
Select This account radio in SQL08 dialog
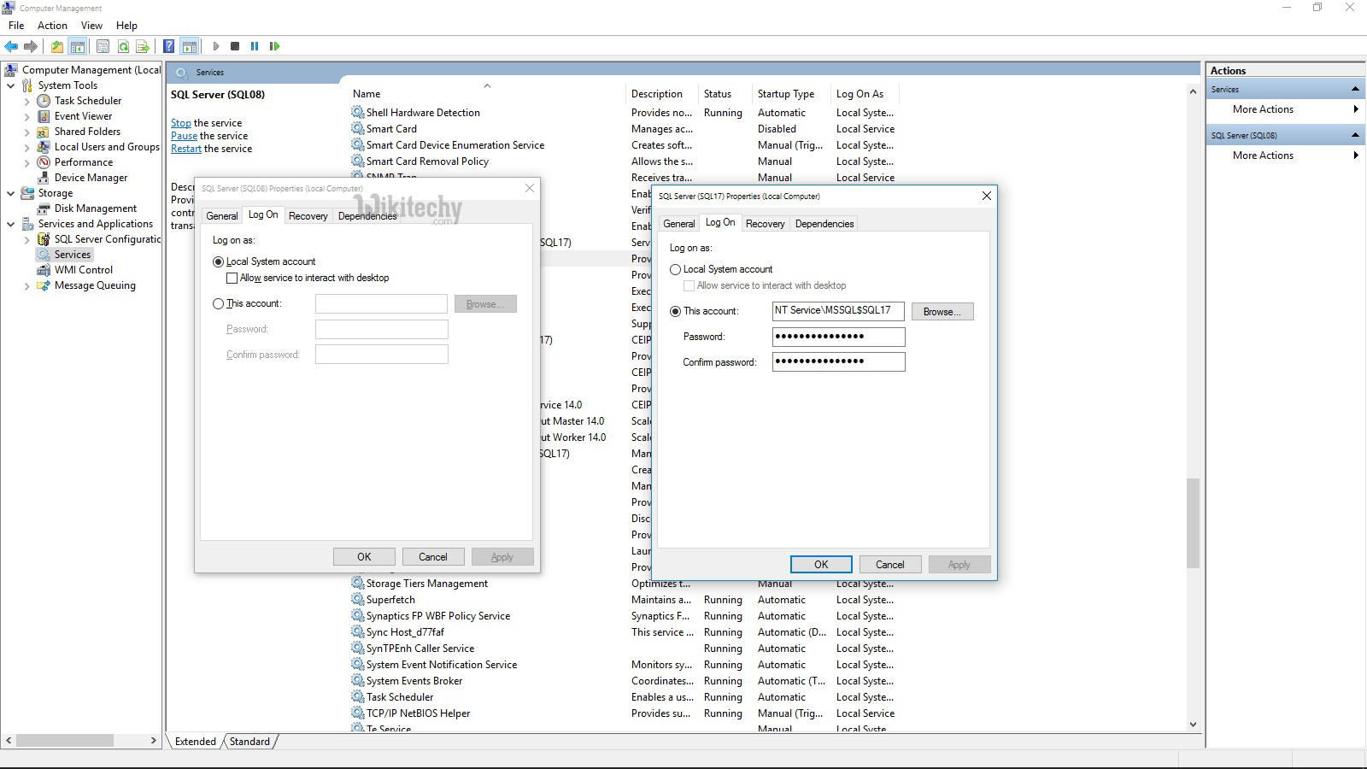(219, 303)
